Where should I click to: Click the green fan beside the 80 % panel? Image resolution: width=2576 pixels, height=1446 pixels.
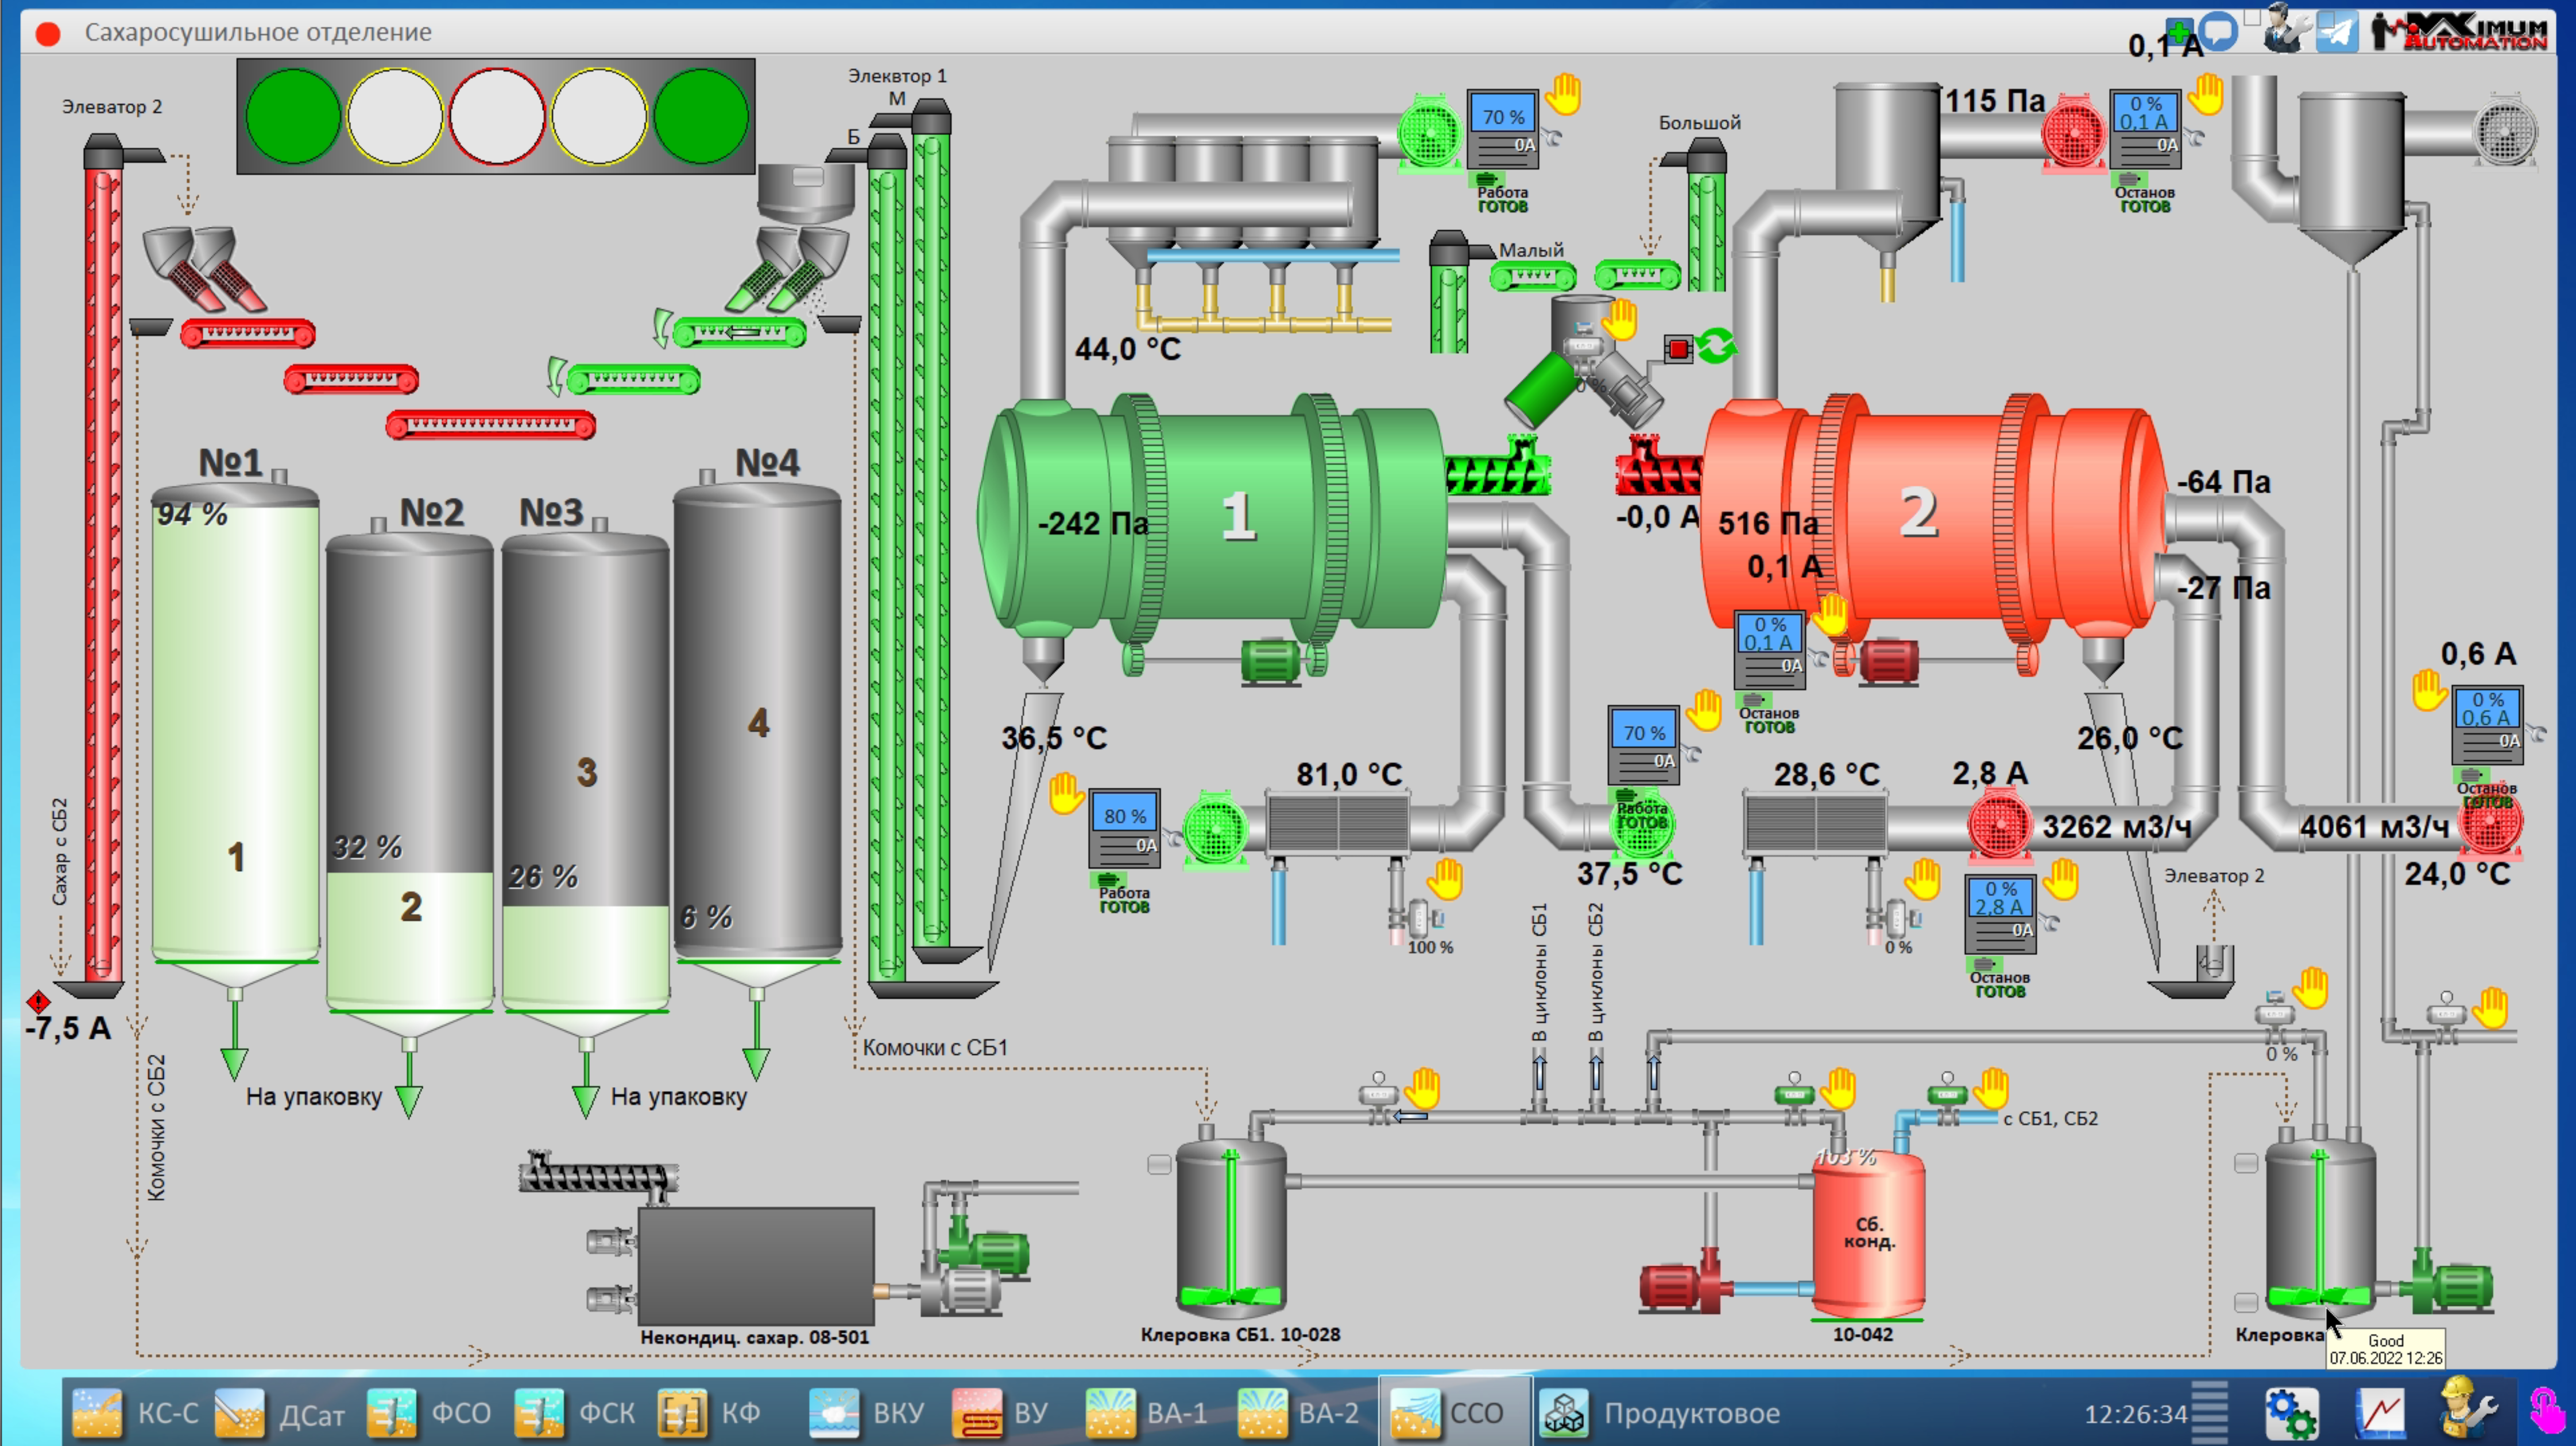click(x=1215, y=829)
